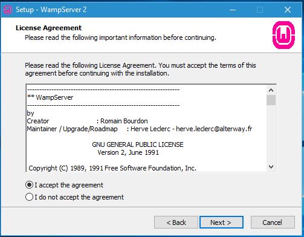
Task: Click the pink WampServer logo in the header
Action: tap(283, 35)
